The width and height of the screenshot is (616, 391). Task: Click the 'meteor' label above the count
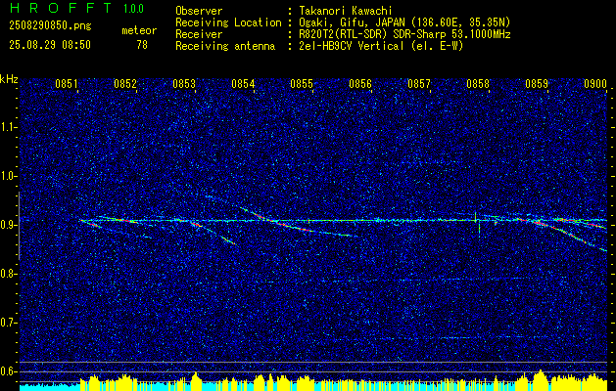(139, 30)
